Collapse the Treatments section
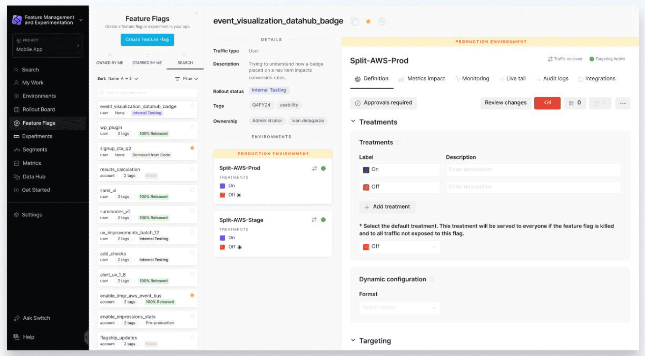 pos(353,122)
